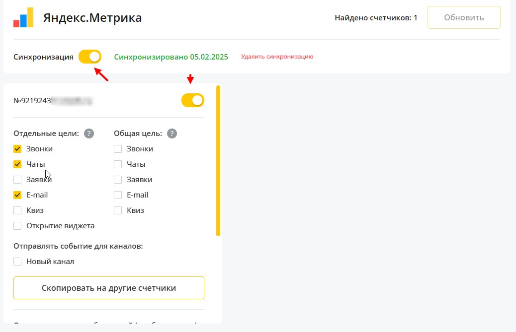Enable the Открытие виджета checkbox
516x332 pixels.
click(x=17, y=226)
